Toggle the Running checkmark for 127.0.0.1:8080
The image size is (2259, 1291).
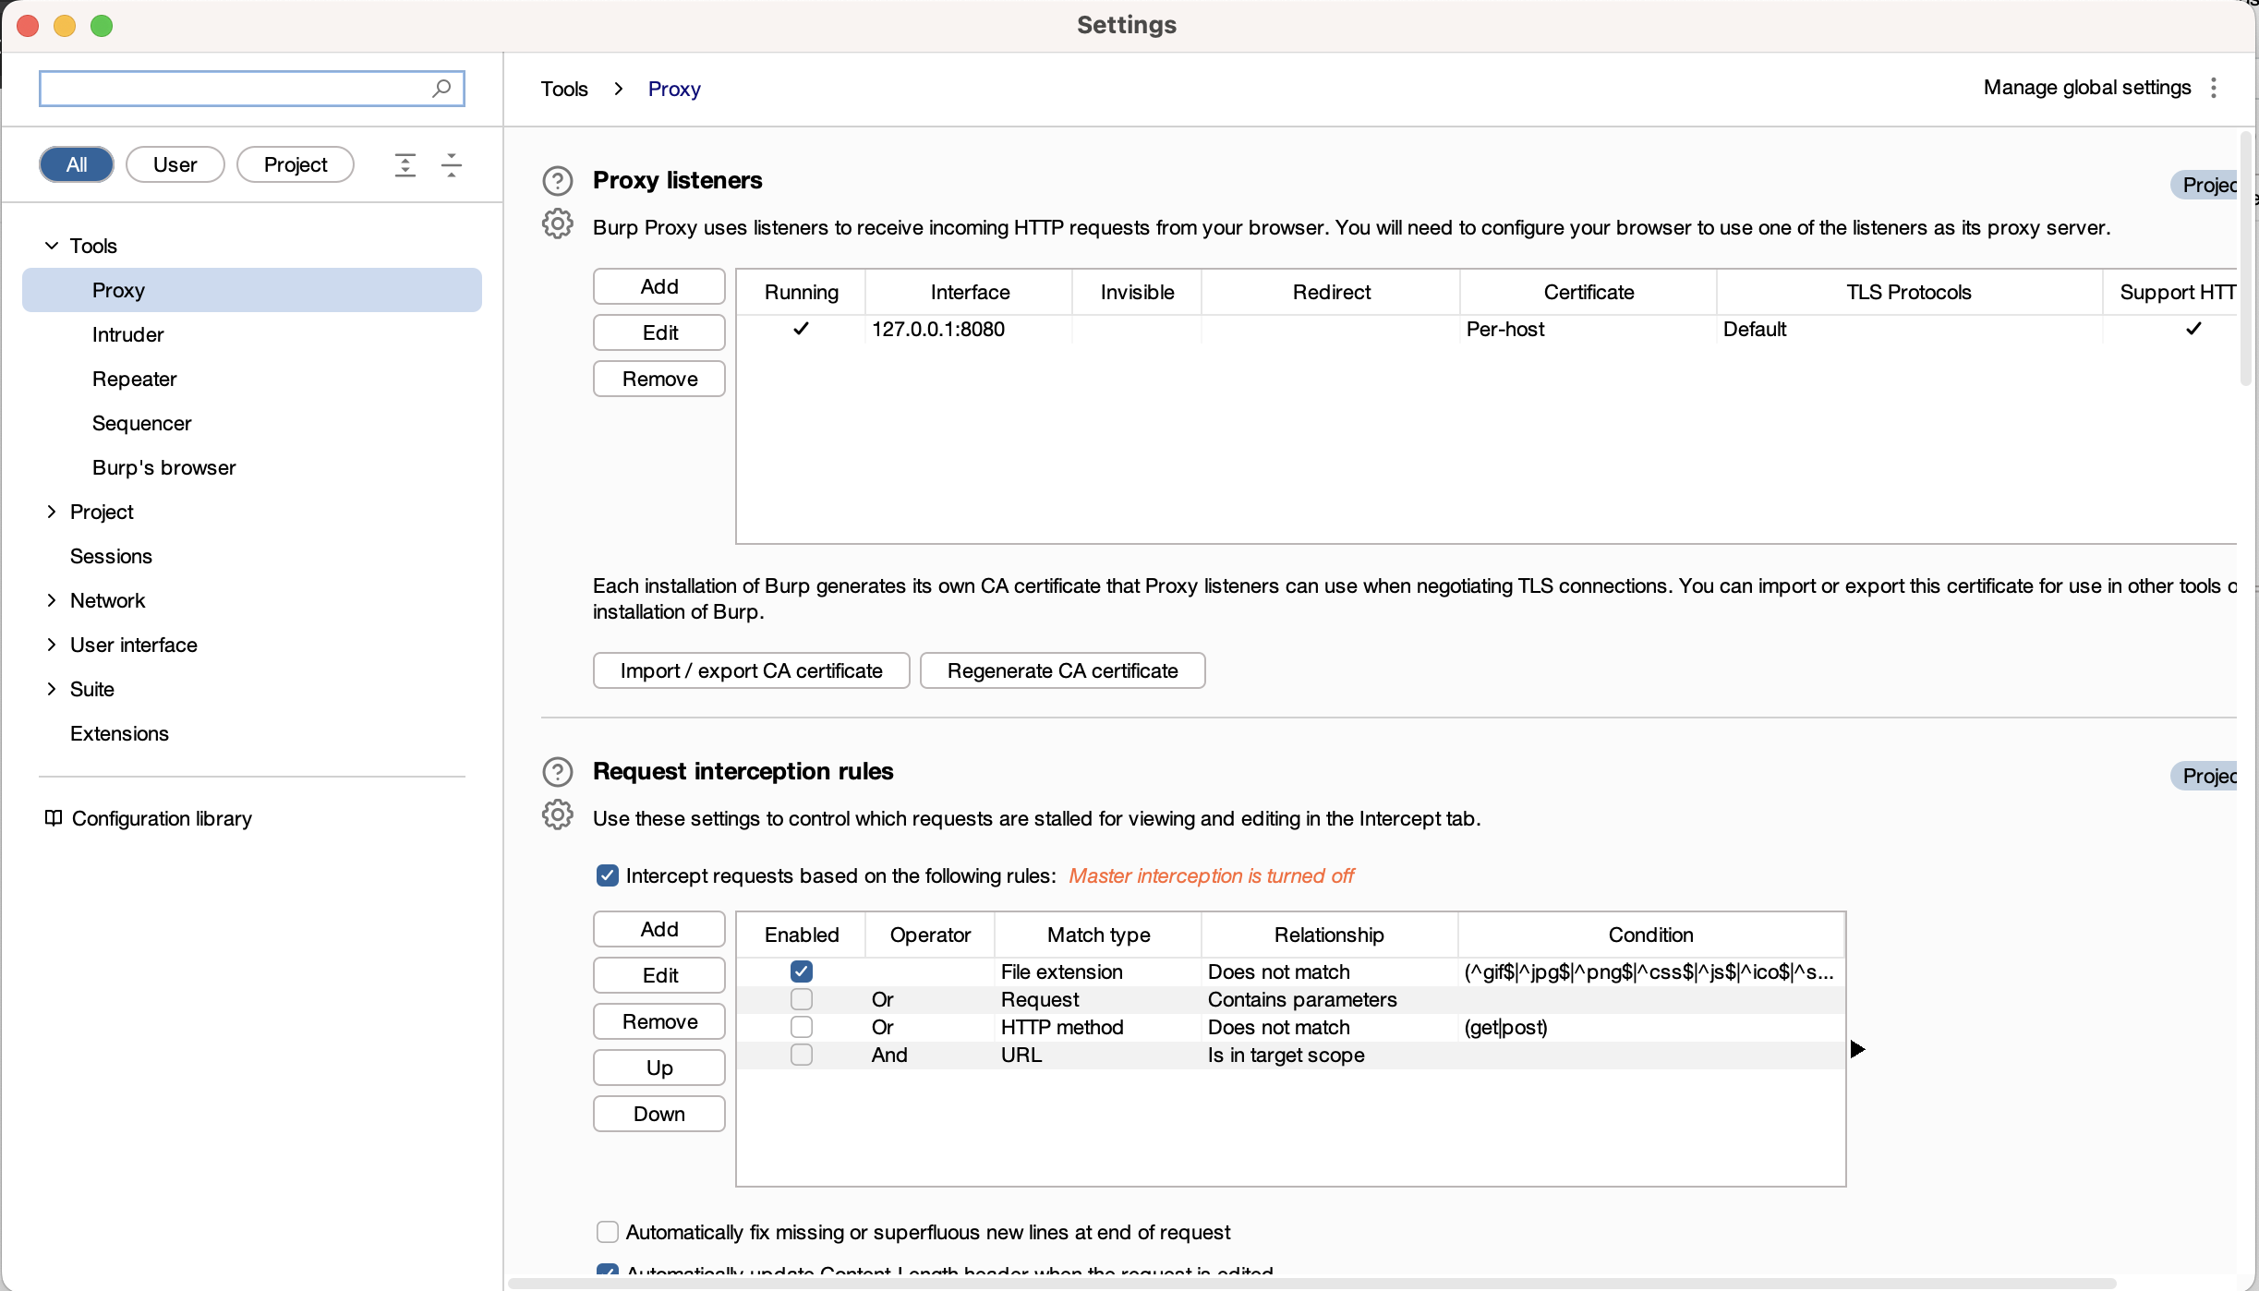point(802,329)
